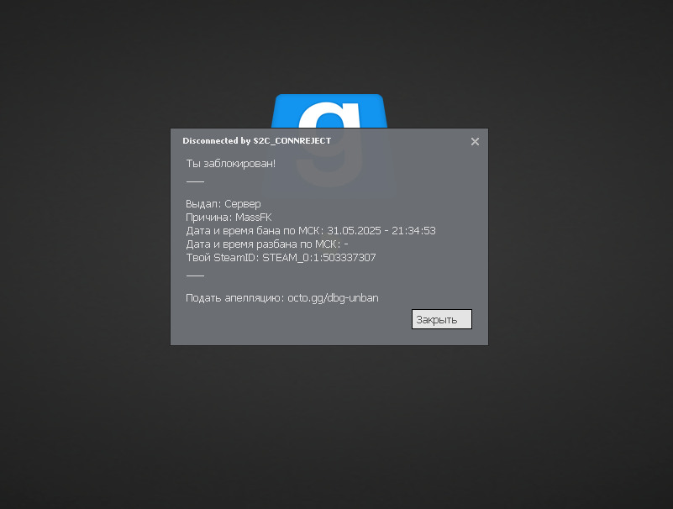Open the octo.gg/dbg-unban appeal link
673x509 pixels.
click(333, 298)
